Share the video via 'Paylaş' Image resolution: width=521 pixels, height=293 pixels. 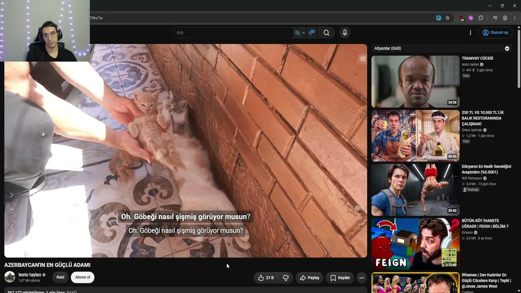pos(309,278)
